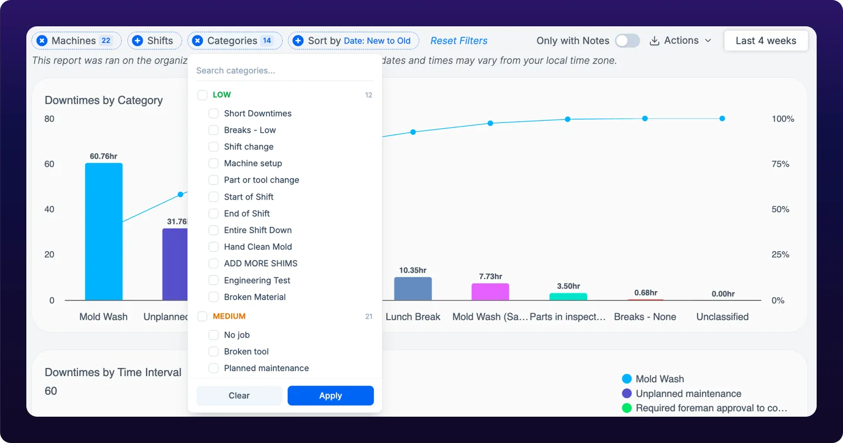Screen dimensions: 843x443
Task: Toggle the Only with Notes switch
Action: 627,41
